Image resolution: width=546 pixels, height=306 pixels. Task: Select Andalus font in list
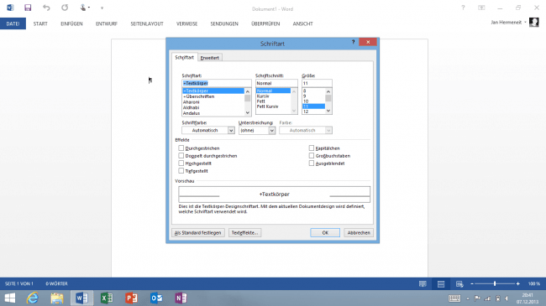tap(213, 113)
